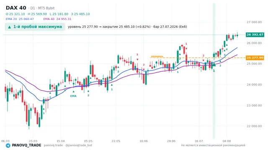Select the open price O 25 321.10
The width and height of the screenshot is (268, 150).
(x=15, y=14)
